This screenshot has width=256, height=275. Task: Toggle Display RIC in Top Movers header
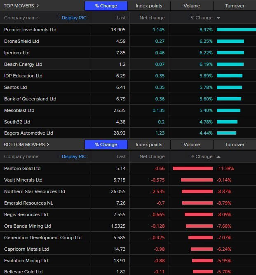(74, 18)
